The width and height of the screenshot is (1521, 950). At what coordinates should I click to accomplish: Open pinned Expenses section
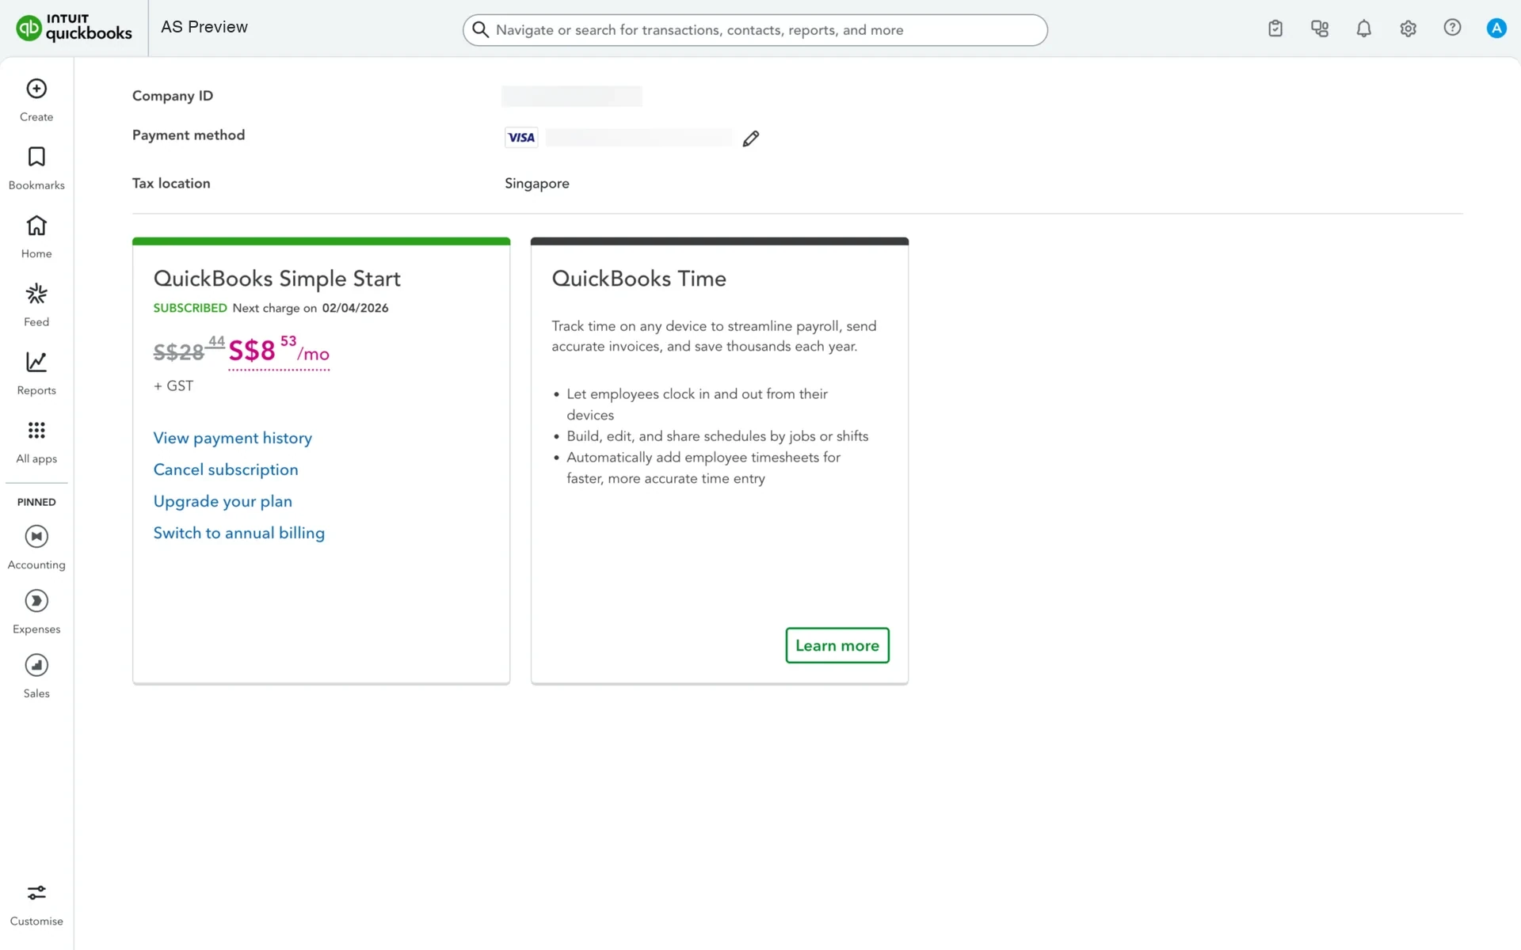(x=36, y=611)
